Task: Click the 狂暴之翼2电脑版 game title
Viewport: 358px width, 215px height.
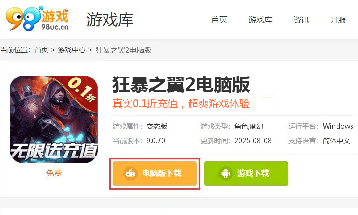Action: pyautogui.click(x=181, y=85)
